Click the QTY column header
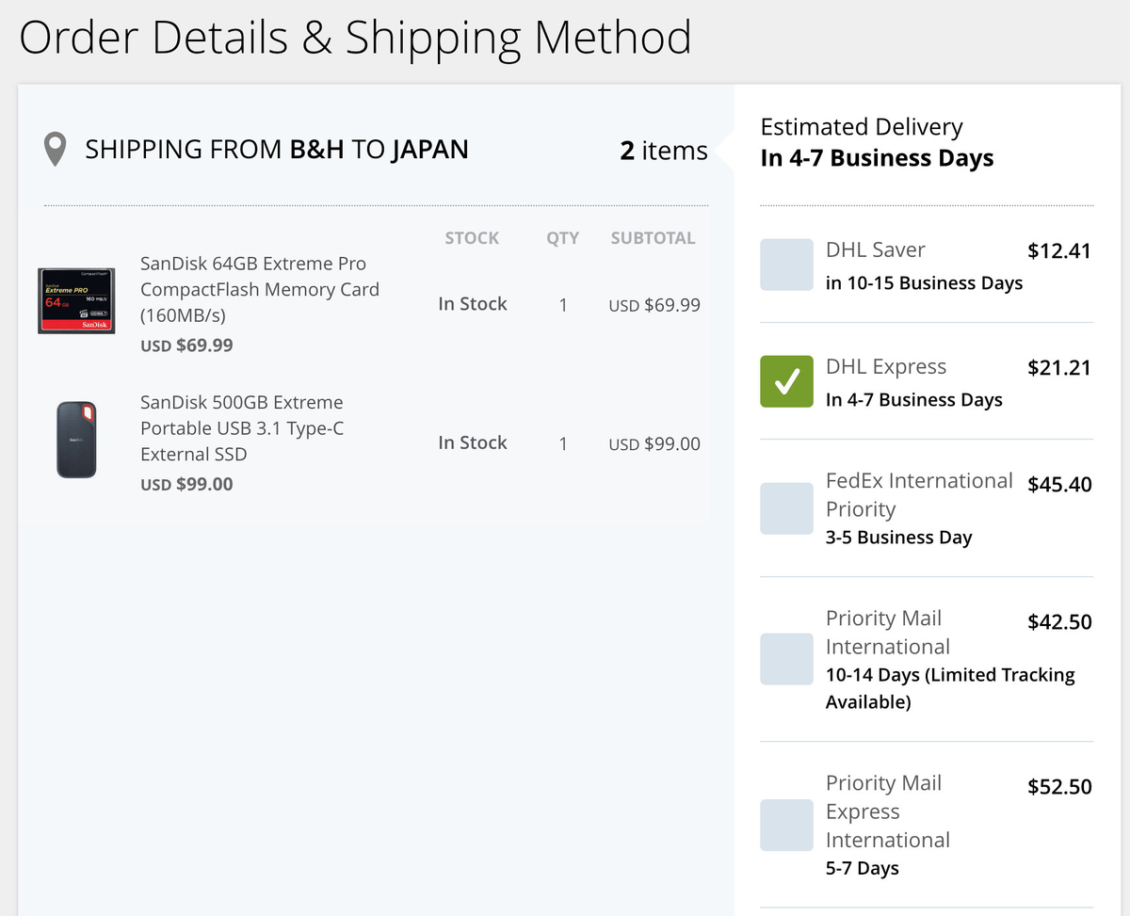Screen dimensions: 1130x916 pyautogui.click(x=563, y=238)
